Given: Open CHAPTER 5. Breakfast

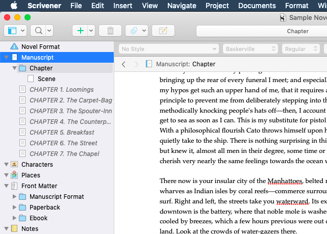Looking at the screenshot, I should pyautogui.click(x=62, y=133).
